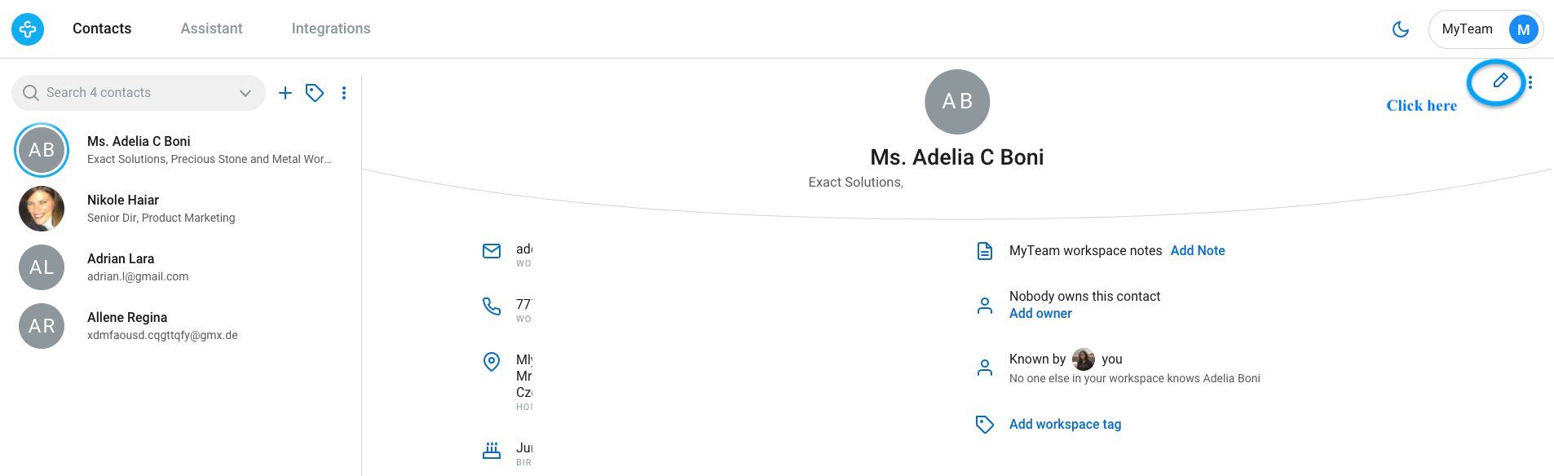Open the MyTeam workspace dropdown
The height and width of the screenshot is (476, 1554).
pos(1486,29)
